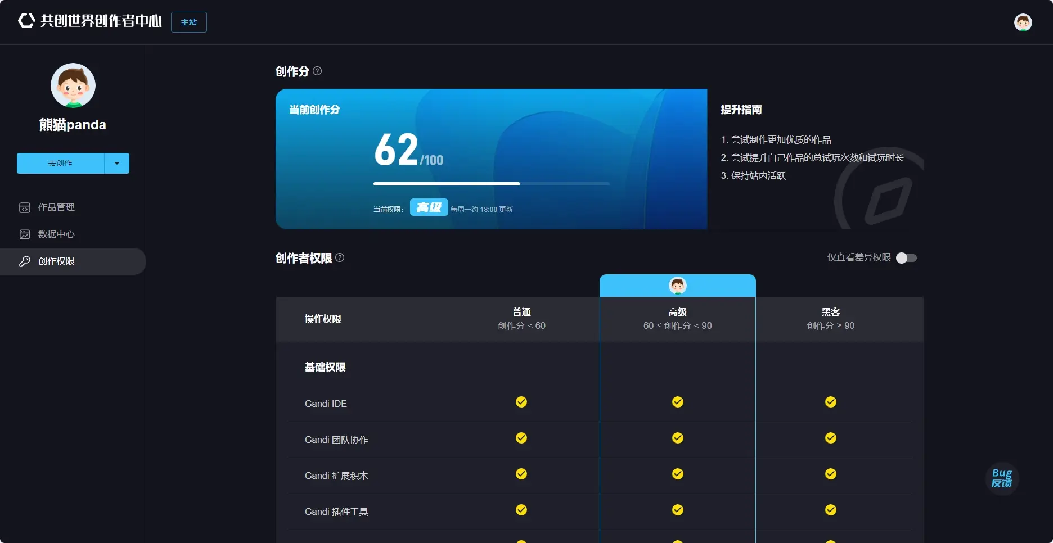Viewport: 1053px width, 543px height.
Task: Click Gandi 插件工具 checkmark in 黑客 column
Action: click(x=831, y=510)
